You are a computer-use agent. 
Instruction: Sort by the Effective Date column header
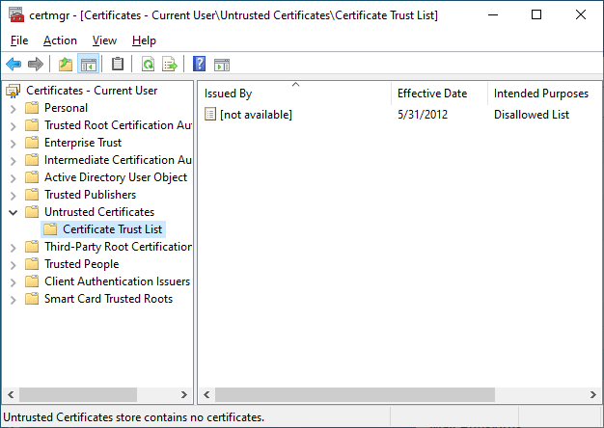(x=431, y=94)
